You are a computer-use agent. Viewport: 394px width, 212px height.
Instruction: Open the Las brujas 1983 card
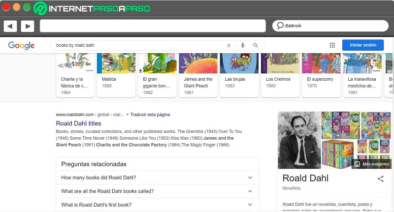tap(239, 75)
